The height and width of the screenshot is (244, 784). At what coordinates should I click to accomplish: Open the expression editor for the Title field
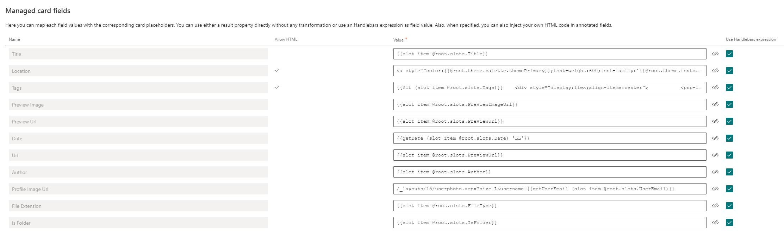pyautogui.click(x=715, y=54)
